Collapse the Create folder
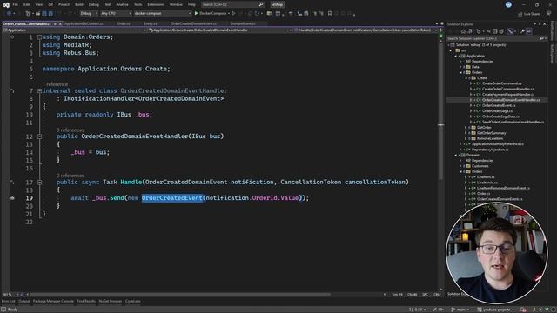The height and width of the screenshot is (313, 557). [x=466, y=78]
